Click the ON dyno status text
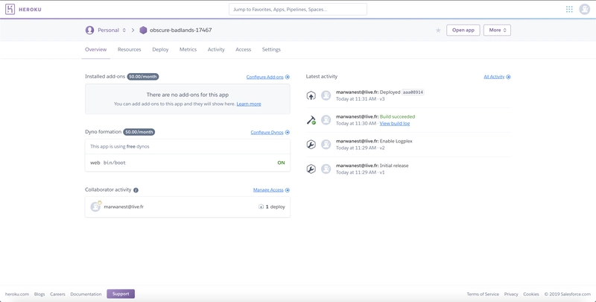Image resolution: width=596 pixels, height=302 pixels. tap(281, 163)
